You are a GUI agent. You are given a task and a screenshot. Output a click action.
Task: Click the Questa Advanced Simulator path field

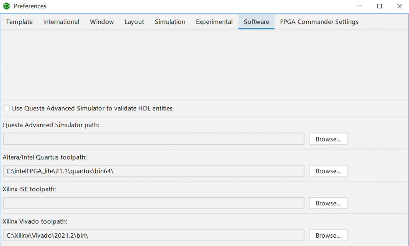click(x=153, y=139)
